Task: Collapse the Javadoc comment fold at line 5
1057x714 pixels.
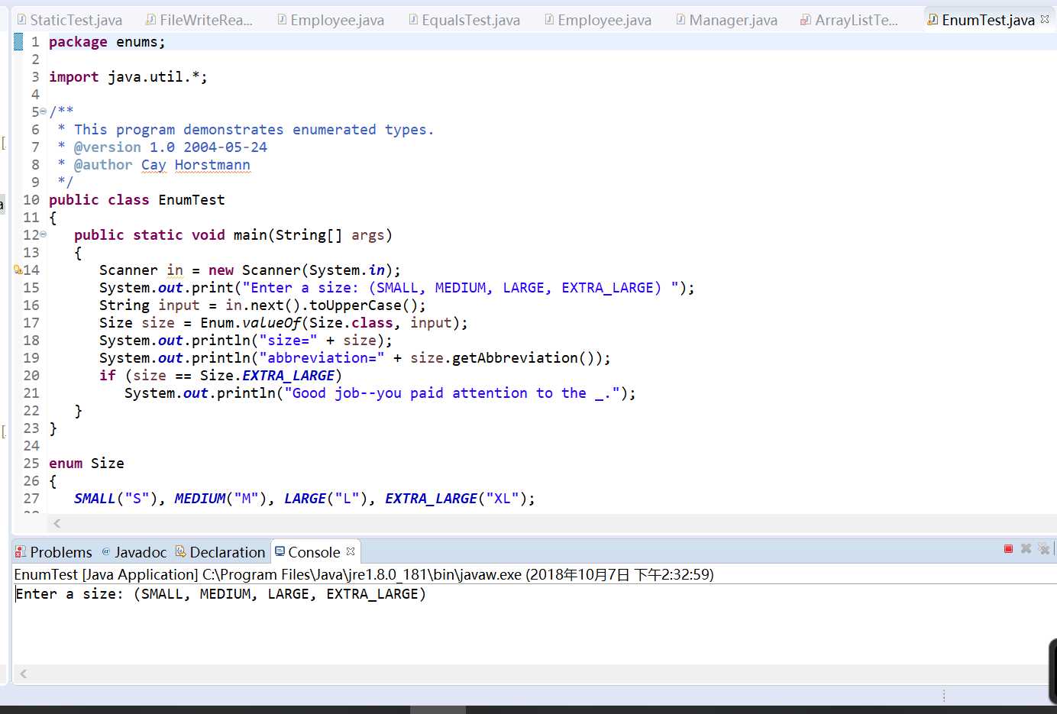Action: [44, 111]
